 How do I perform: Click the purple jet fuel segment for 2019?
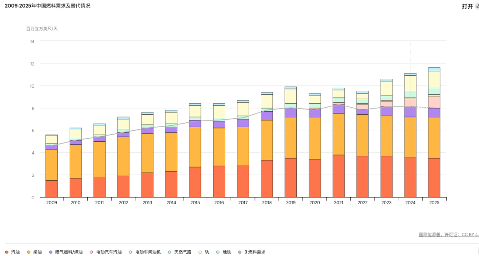point(291,113)
